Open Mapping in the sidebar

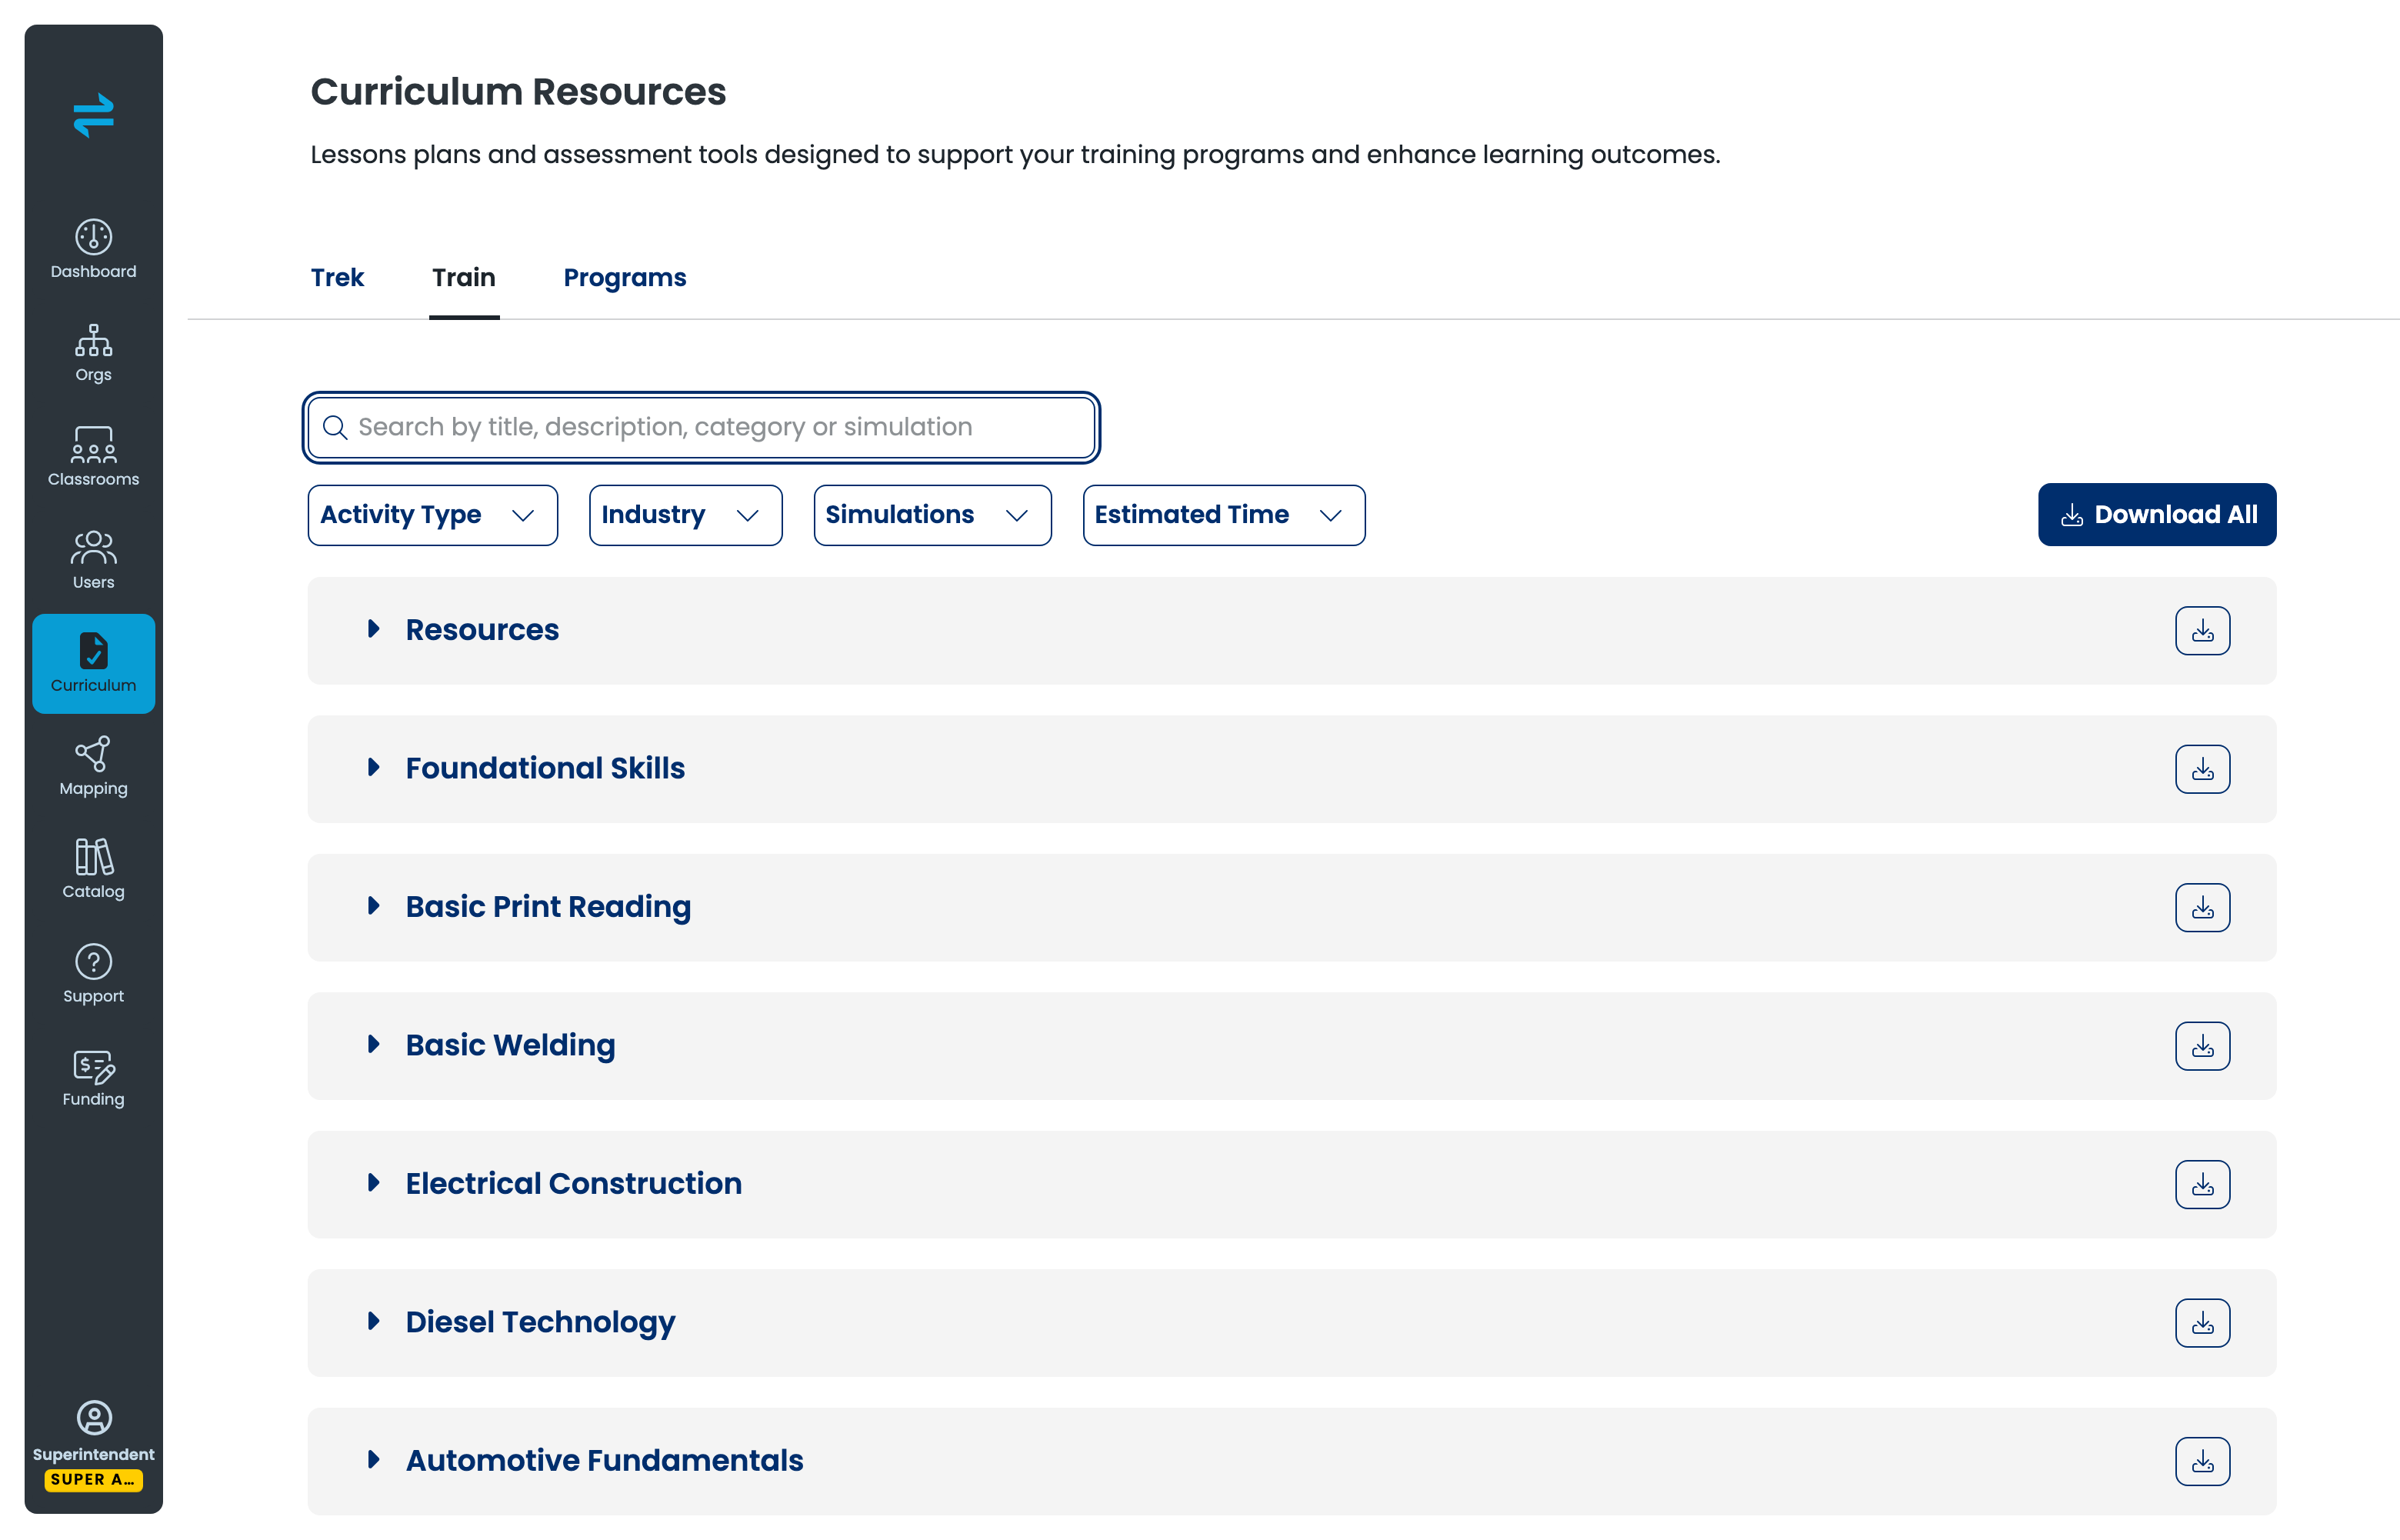(93, 767)
